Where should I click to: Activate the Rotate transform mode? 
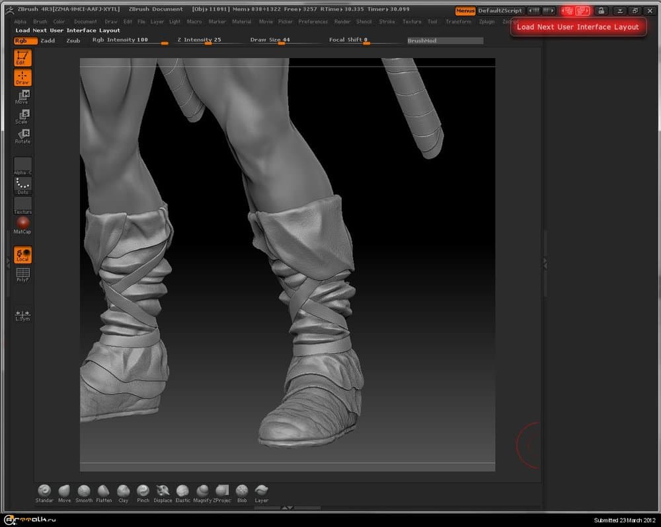tap(22, 137)
